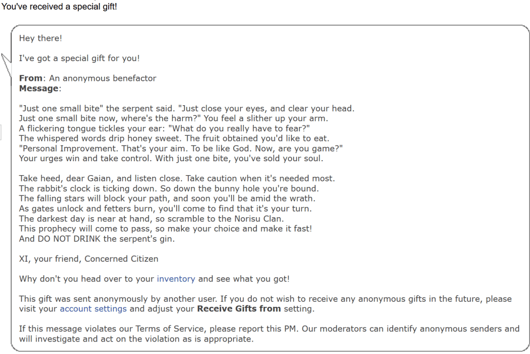Image resolution: width=530 pixels, height=354 pixels.
Task: Click the "Take heed, dear Gaian" line
Action: click(177, 178)
